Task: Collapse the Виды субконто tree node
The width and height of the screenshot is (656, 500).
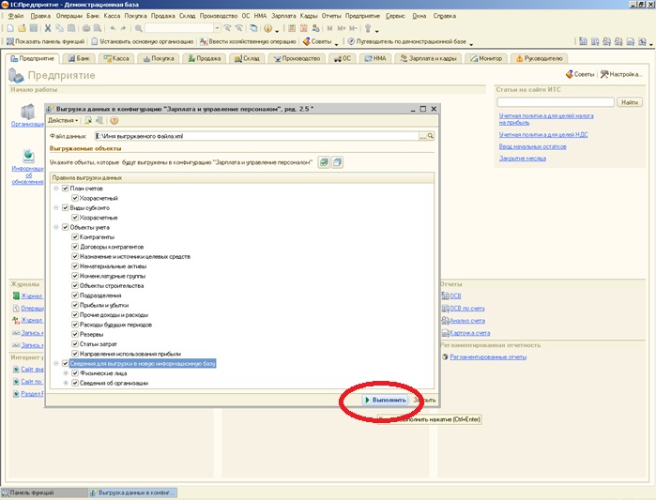Action: pos(56,207)
